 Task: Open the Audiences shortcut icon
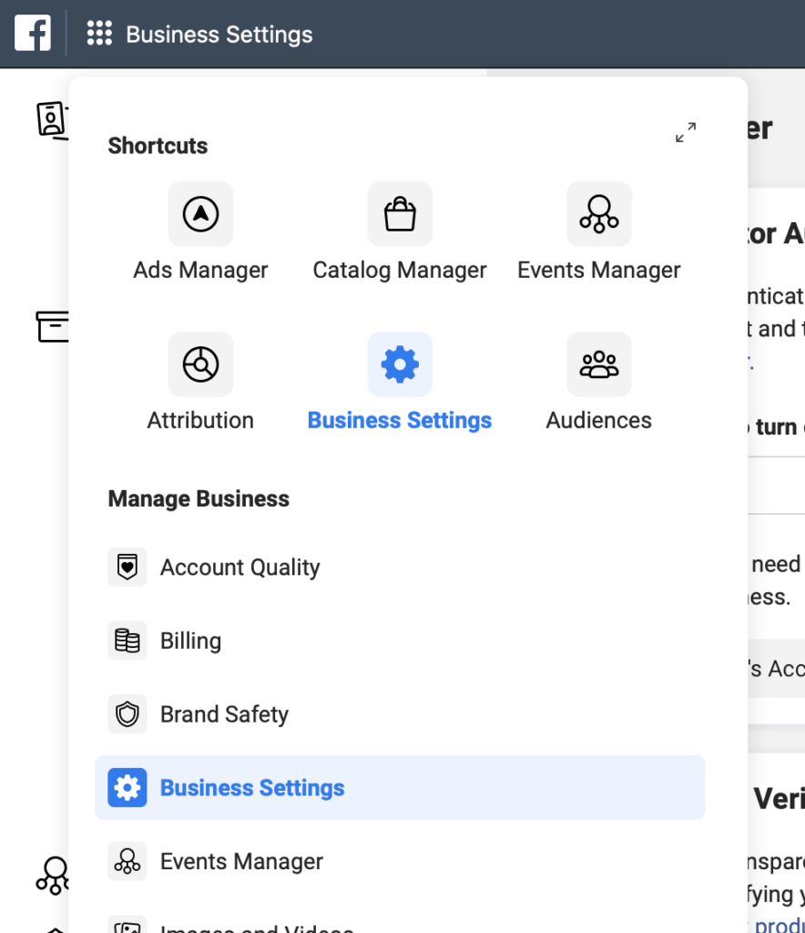point(598,364)
